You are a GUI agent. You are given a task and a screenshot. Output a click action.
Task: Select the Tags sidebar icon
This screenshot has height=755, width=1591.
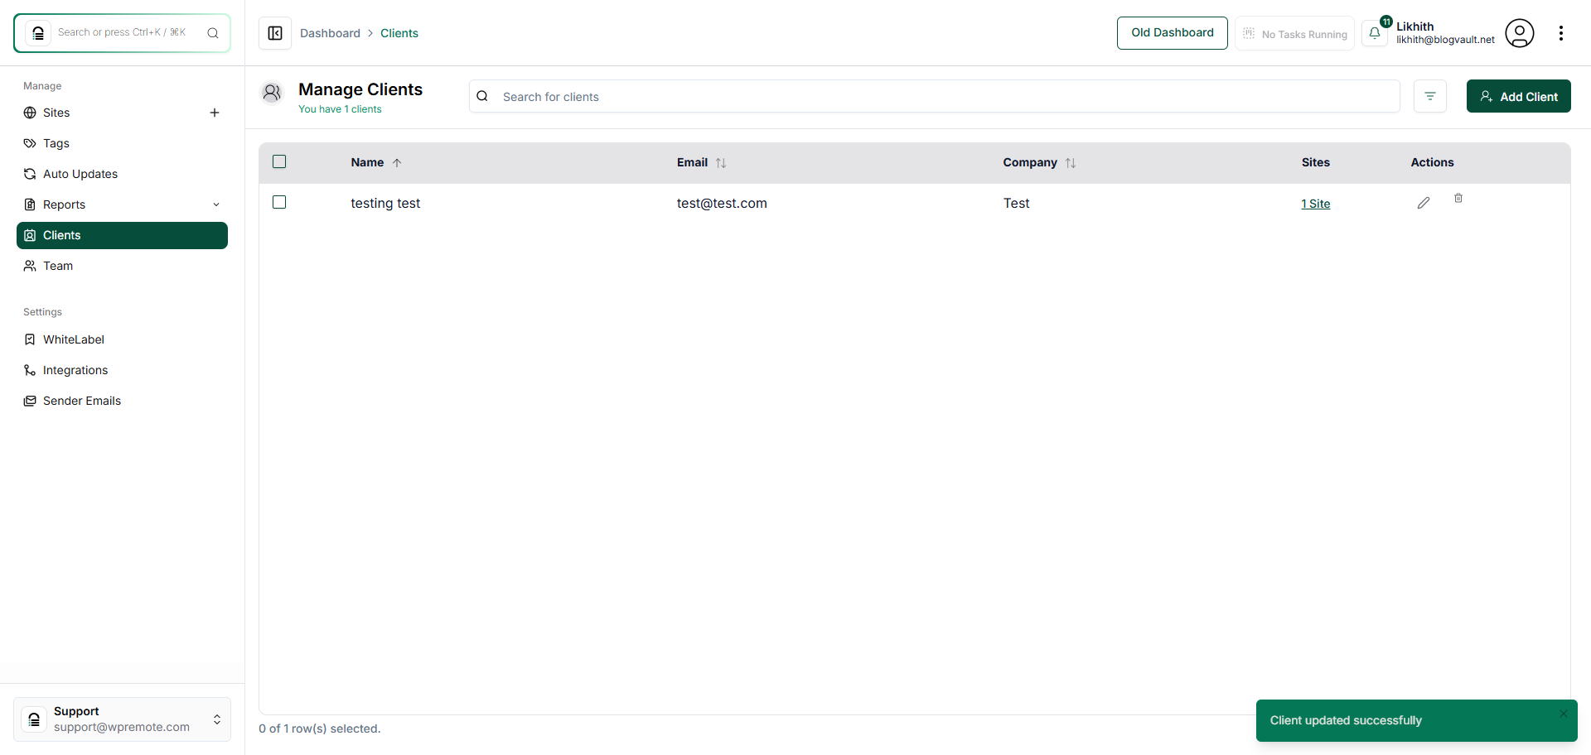pyautogui.click(x=30, y=143)
